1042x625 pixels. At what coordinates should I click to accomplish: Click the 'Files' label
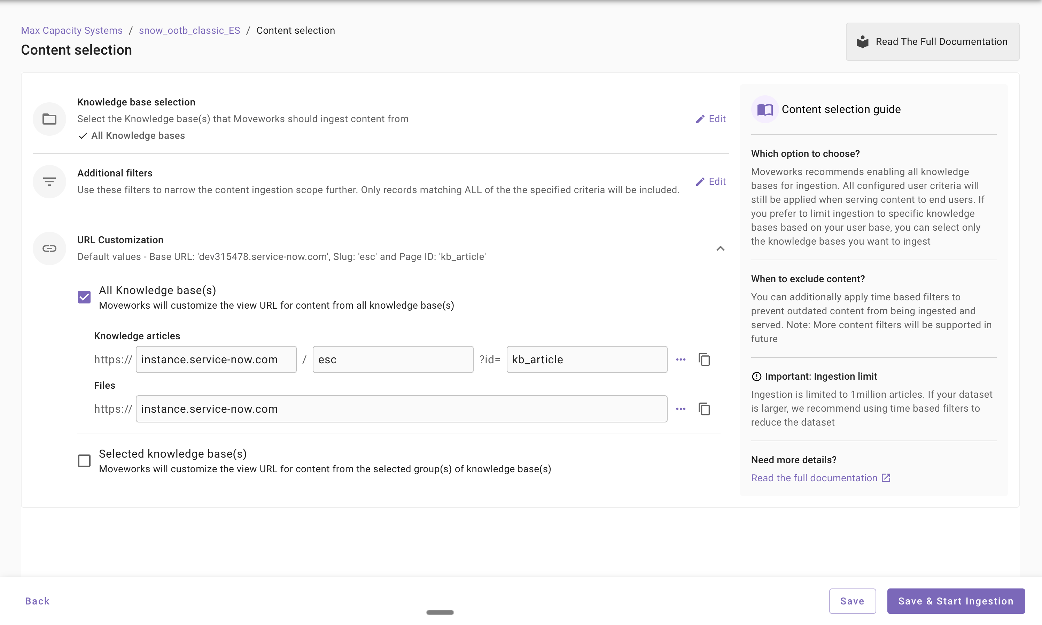[x=104, y=385]
